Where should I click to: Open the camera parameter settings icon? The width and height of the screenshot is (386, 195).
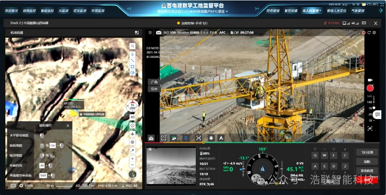pos(150,33)
